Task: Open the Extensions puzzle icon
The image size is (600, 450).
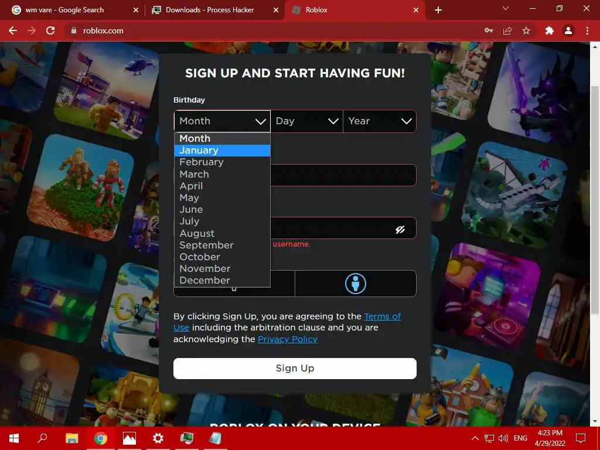Action: click(x=550, y=30)
